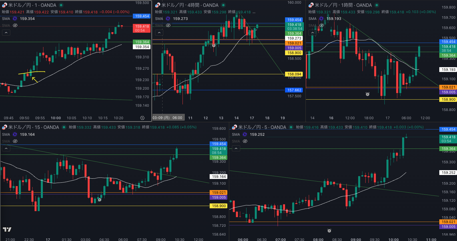Screen dimensions: 457x241
Task: Click the blue 157.662 price label
Action: (294, 90)
